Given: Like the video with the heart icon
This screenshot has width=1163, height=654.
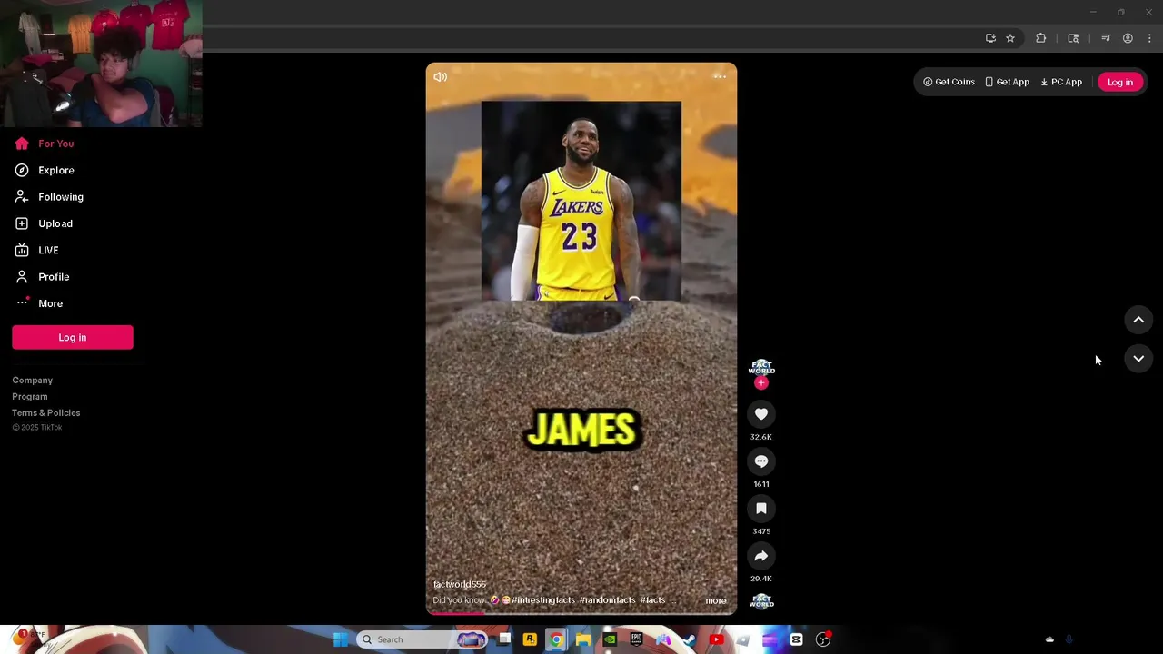Looking at the screenshot, I should coord(761,414).
